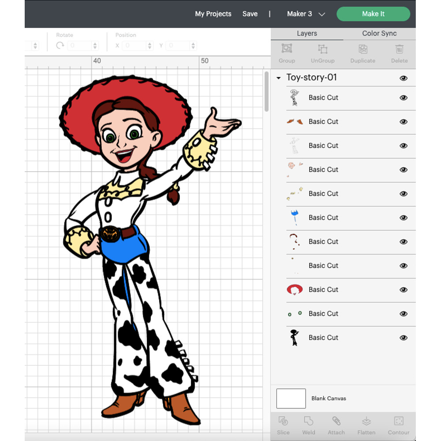The image size is (441, 441).
Task: Select the Slice tool
Action: [283, 425]
